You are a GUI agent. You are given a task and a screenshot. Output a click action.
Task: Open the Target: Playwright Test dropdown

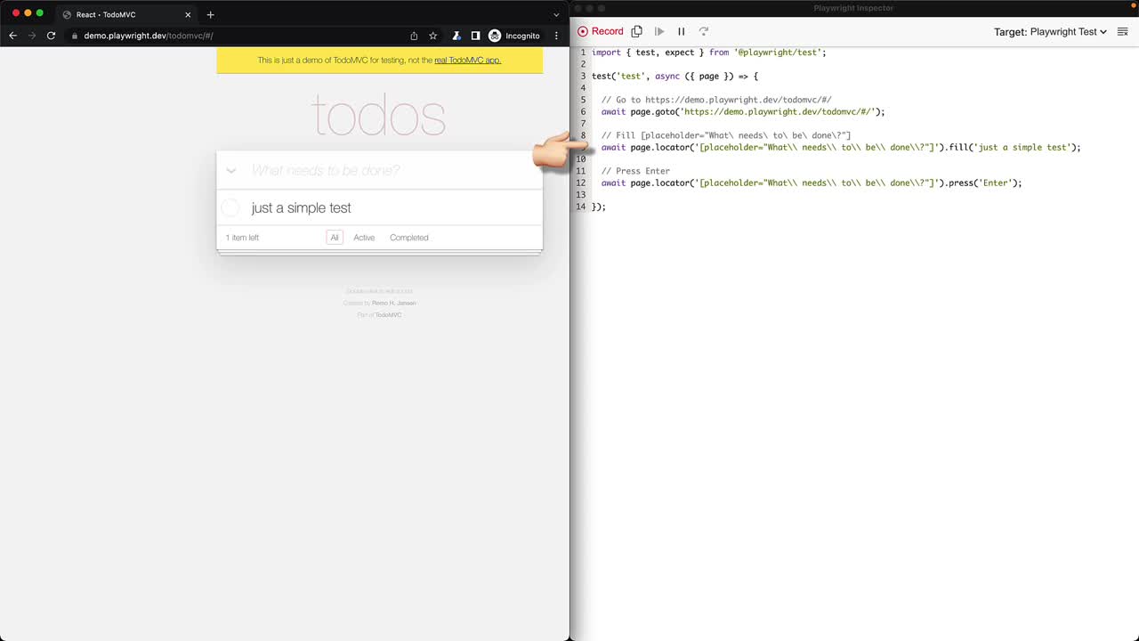tap(1050, 31)
